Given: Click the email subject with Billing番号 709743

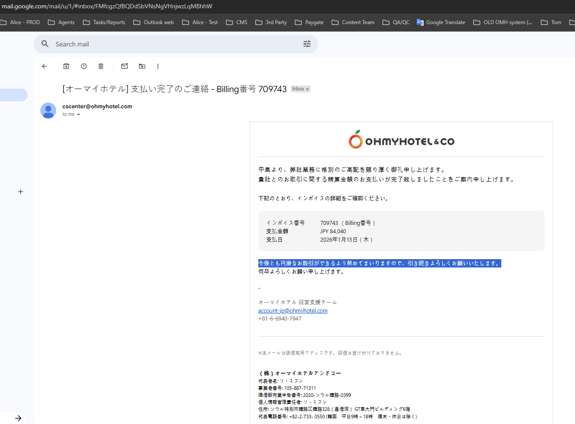Looking at the screenshot, I should point(175,89).
